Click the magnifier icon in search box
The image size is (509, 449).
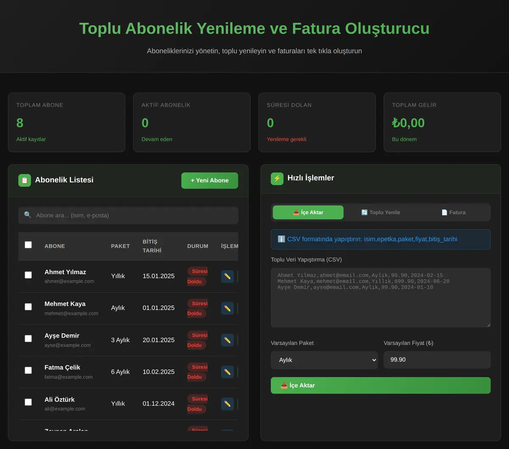click(x=28, y=215)
